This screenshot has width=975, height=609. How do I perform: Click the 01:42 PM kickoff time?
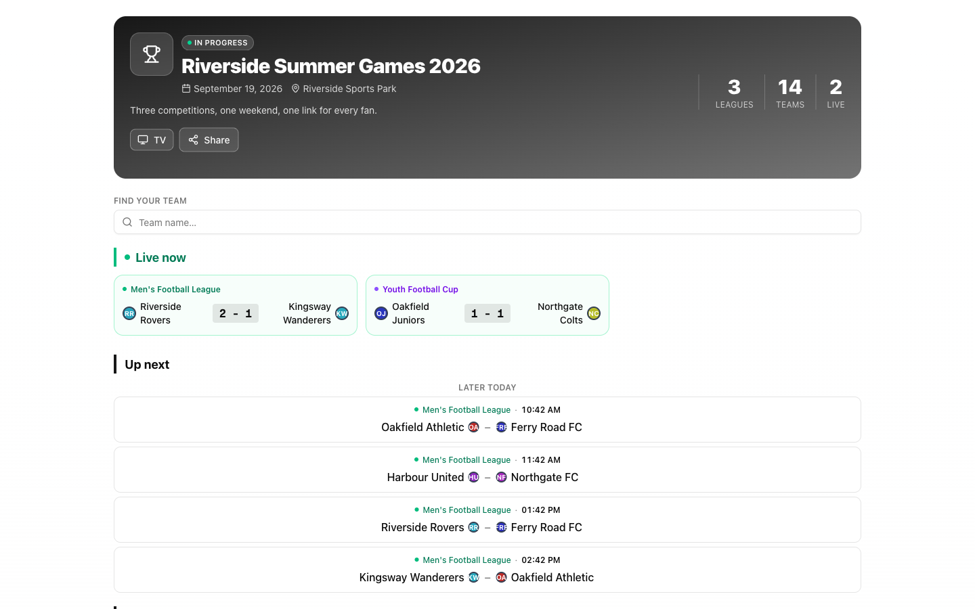541,510
